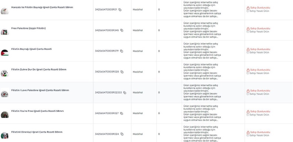
Task: Open the Filistinli Direnişçi İğneli Çanta Rozeti link
Action: click(37, 132)
